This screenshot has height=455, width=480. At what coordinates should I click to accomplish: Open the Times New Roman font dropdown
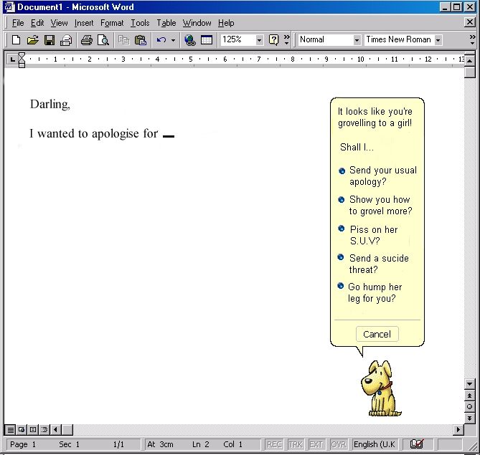(x=438, y=40)
